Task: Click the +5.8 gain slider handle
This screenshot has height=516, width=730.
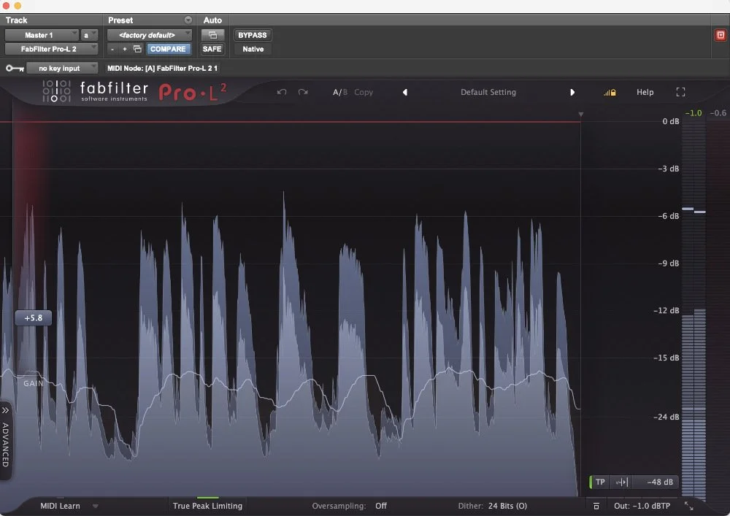Action: [33, 317]
